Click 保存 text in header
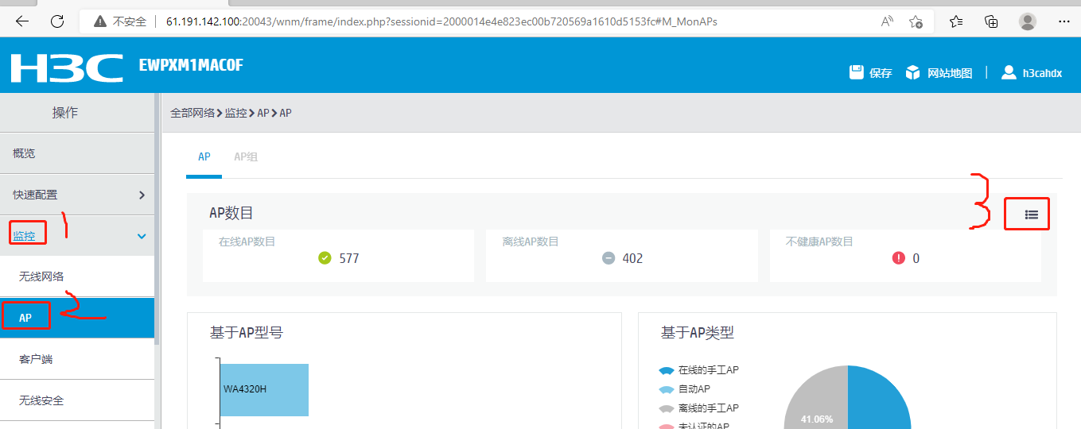Viewport: 1081px width, 429px height. pyautogui.click(x=881, y=73)
